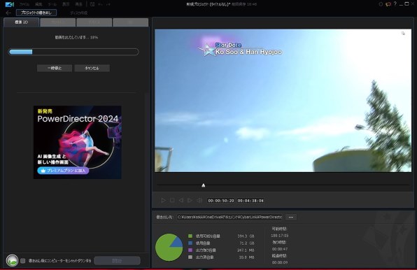This screenshot has height=270, width=417.
Task: Select the Standard 2D tab
Action: (x=21, y=22)
